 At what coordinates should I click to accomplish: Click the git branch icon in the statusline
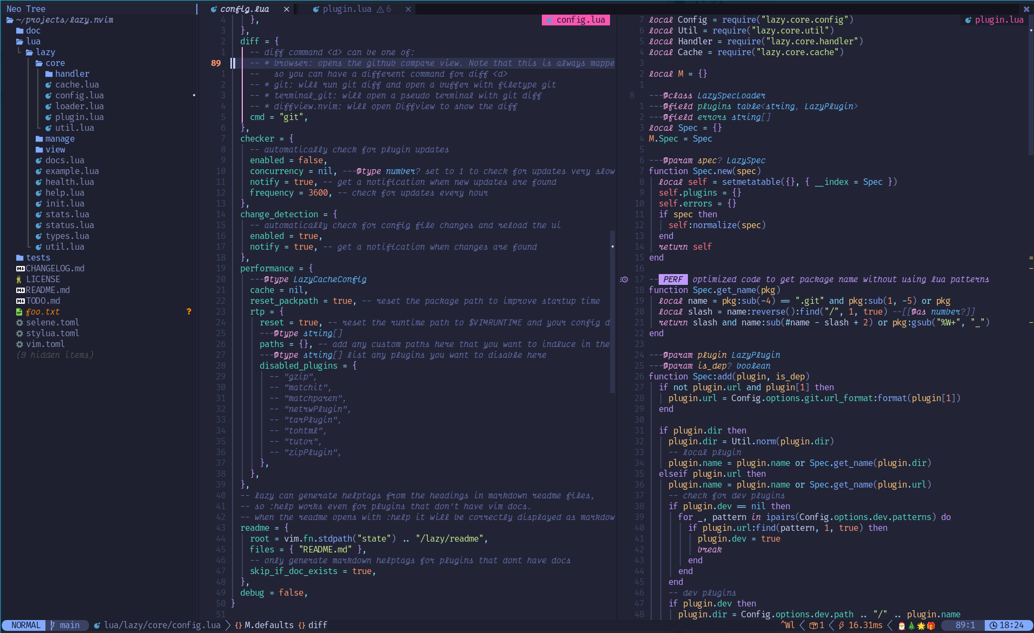coord(52,625)
